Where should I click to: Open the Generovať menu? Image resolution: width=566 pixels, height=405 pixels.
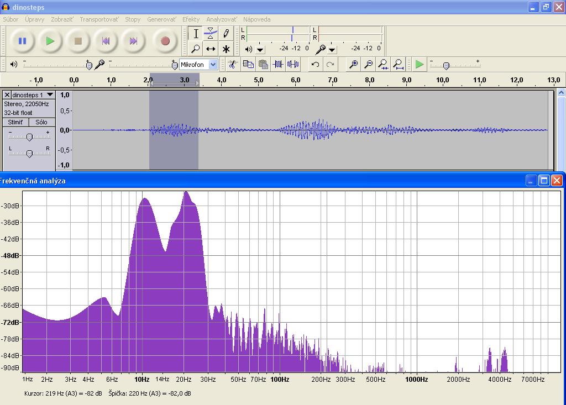(x=162, y=19)
